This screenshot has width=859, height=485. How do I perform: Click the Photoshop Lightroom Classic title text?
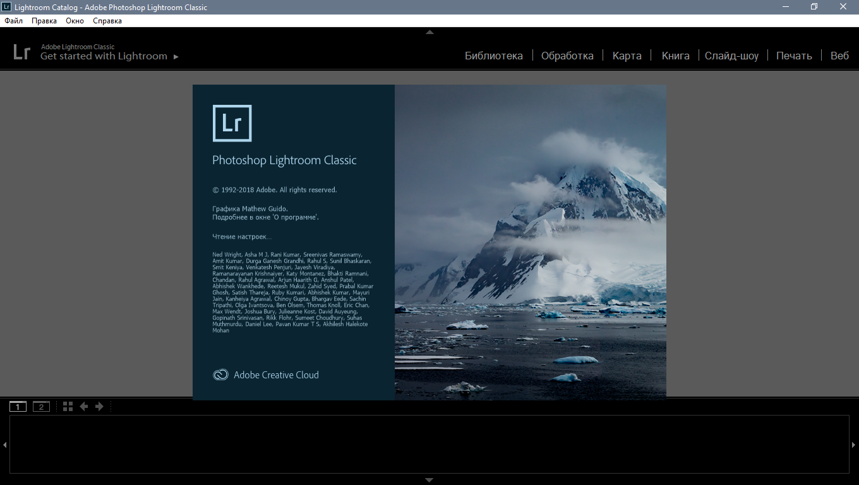pyautogui.click(x=284, y=160)
